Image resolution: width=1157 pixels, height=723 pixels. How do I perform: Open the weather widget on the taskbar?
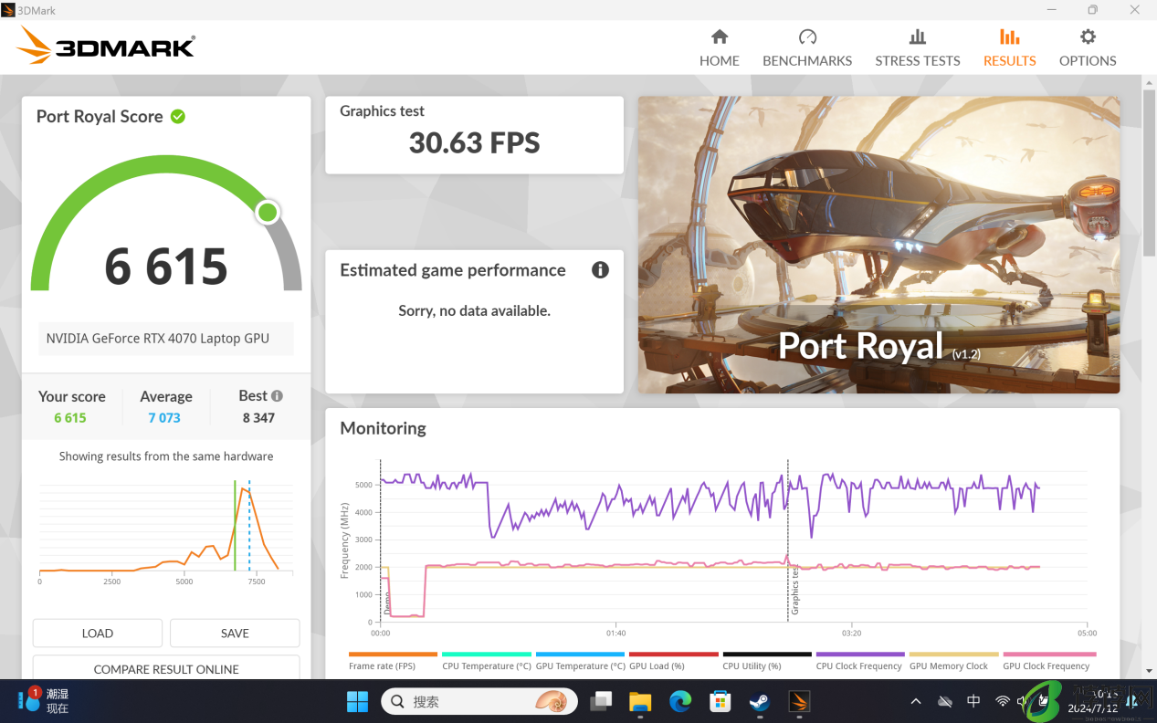click(x=44, y=701)
